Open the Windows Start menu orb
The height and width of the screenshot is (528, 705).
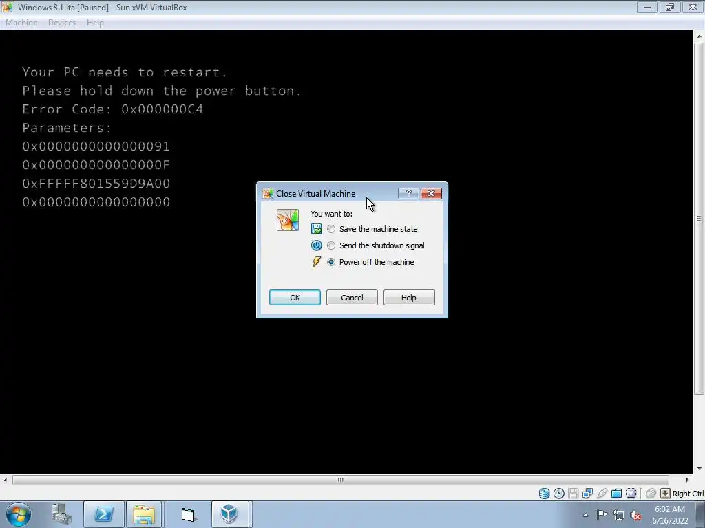(x=18, y=514)
